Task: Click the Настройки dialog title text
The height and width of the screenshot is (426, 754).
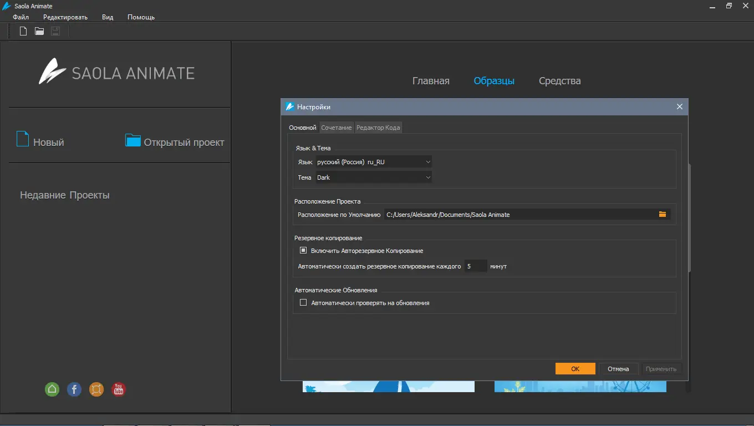Action: click(x=314, y=107)
